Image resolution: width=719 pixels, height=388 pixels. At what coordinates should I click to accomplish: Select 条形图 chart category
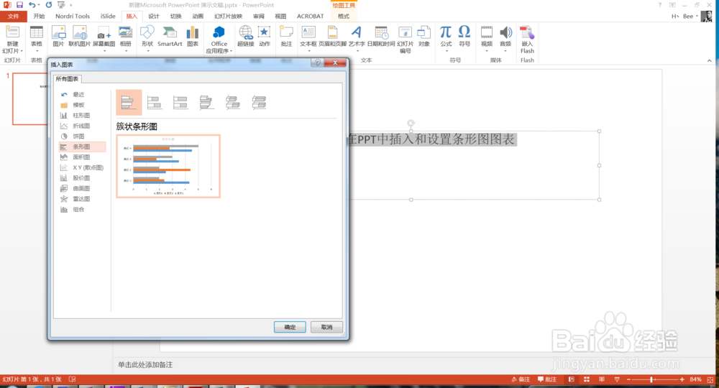tap(82, 147)
